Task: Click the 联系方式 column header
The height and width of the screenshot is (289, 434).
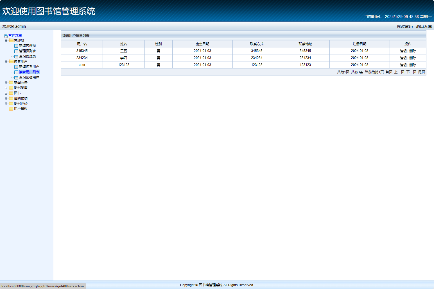Action: click(257, 44)
